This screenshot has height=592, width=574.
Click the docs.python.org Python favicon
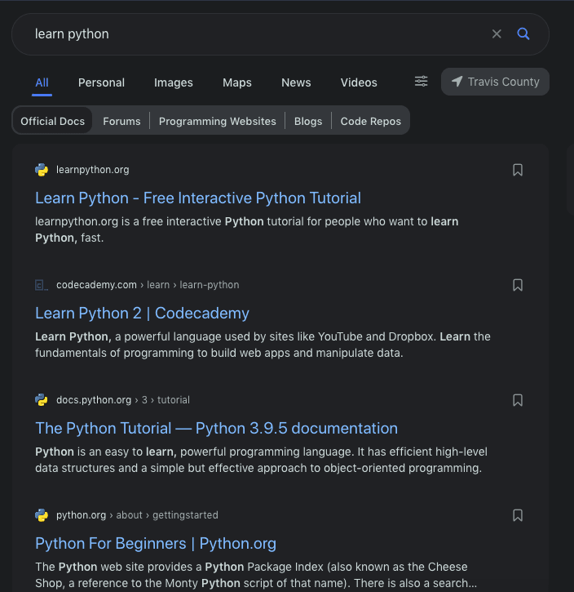[42, 400]
